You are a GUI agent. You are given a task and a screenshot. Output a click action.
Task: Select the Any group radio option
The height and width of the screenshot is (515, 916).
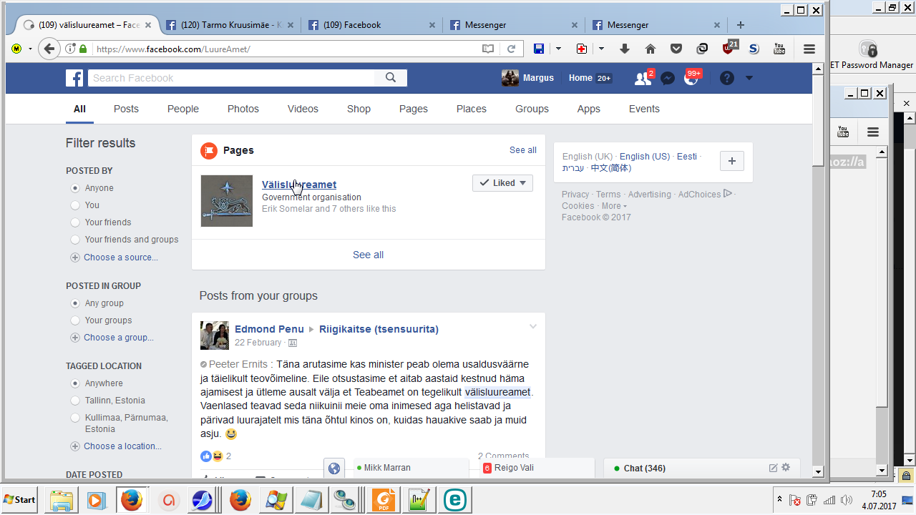pyautogui.click(x=75, y=303)
